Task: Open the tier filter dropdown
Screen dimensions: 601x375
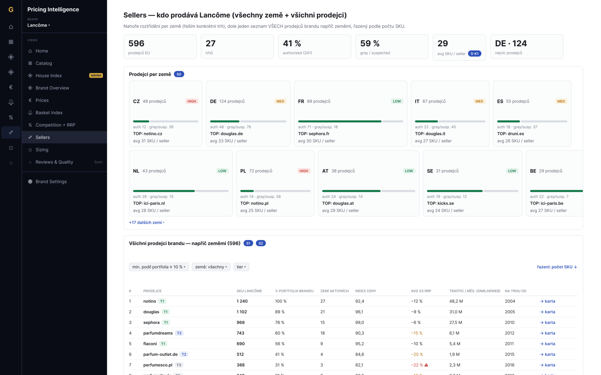Action: click(x=241, y=267)
